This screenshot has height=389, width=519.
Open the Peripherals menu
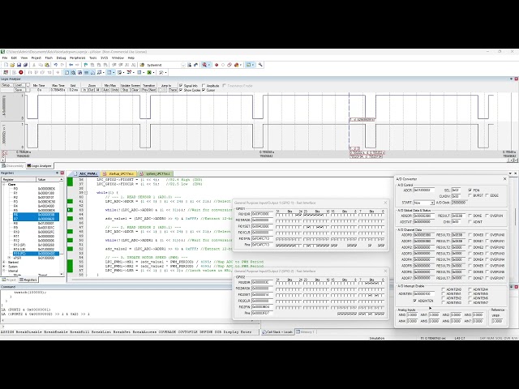coord(78,58)
